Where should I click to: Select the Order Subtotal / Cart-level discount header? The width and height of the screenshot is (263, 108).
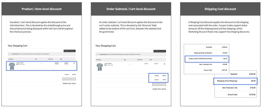point(131,9)
